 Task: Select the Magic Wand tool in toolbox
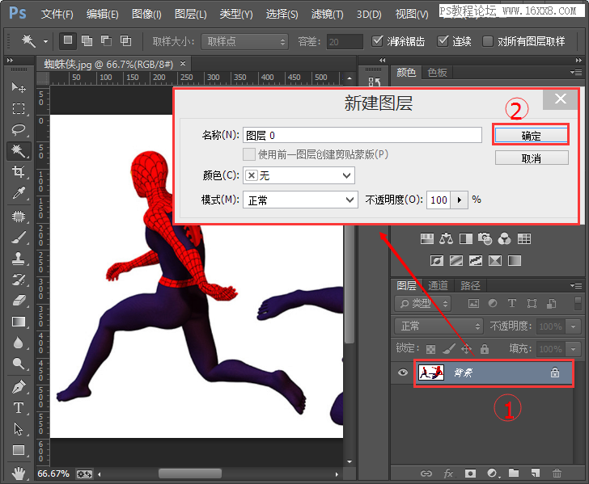[x=18, y=151]
